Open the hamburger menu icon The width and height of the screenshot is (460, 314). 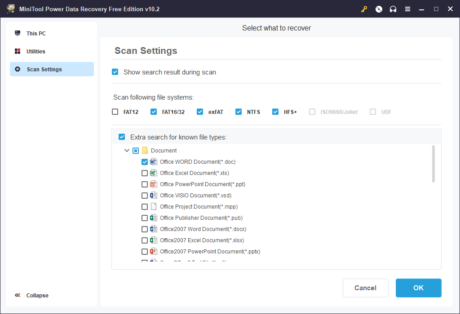tap(407, 9)
